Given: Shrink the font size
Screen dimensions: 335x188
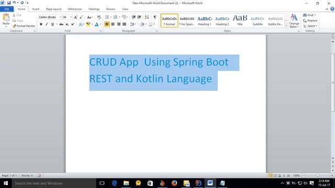Looking at the screenshot, I should (x=81, y=17).
